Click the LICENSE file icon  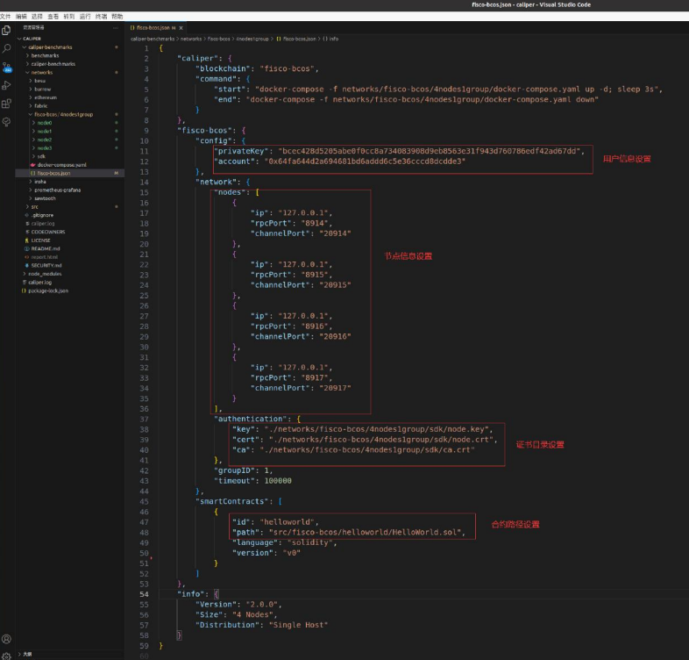27,240
